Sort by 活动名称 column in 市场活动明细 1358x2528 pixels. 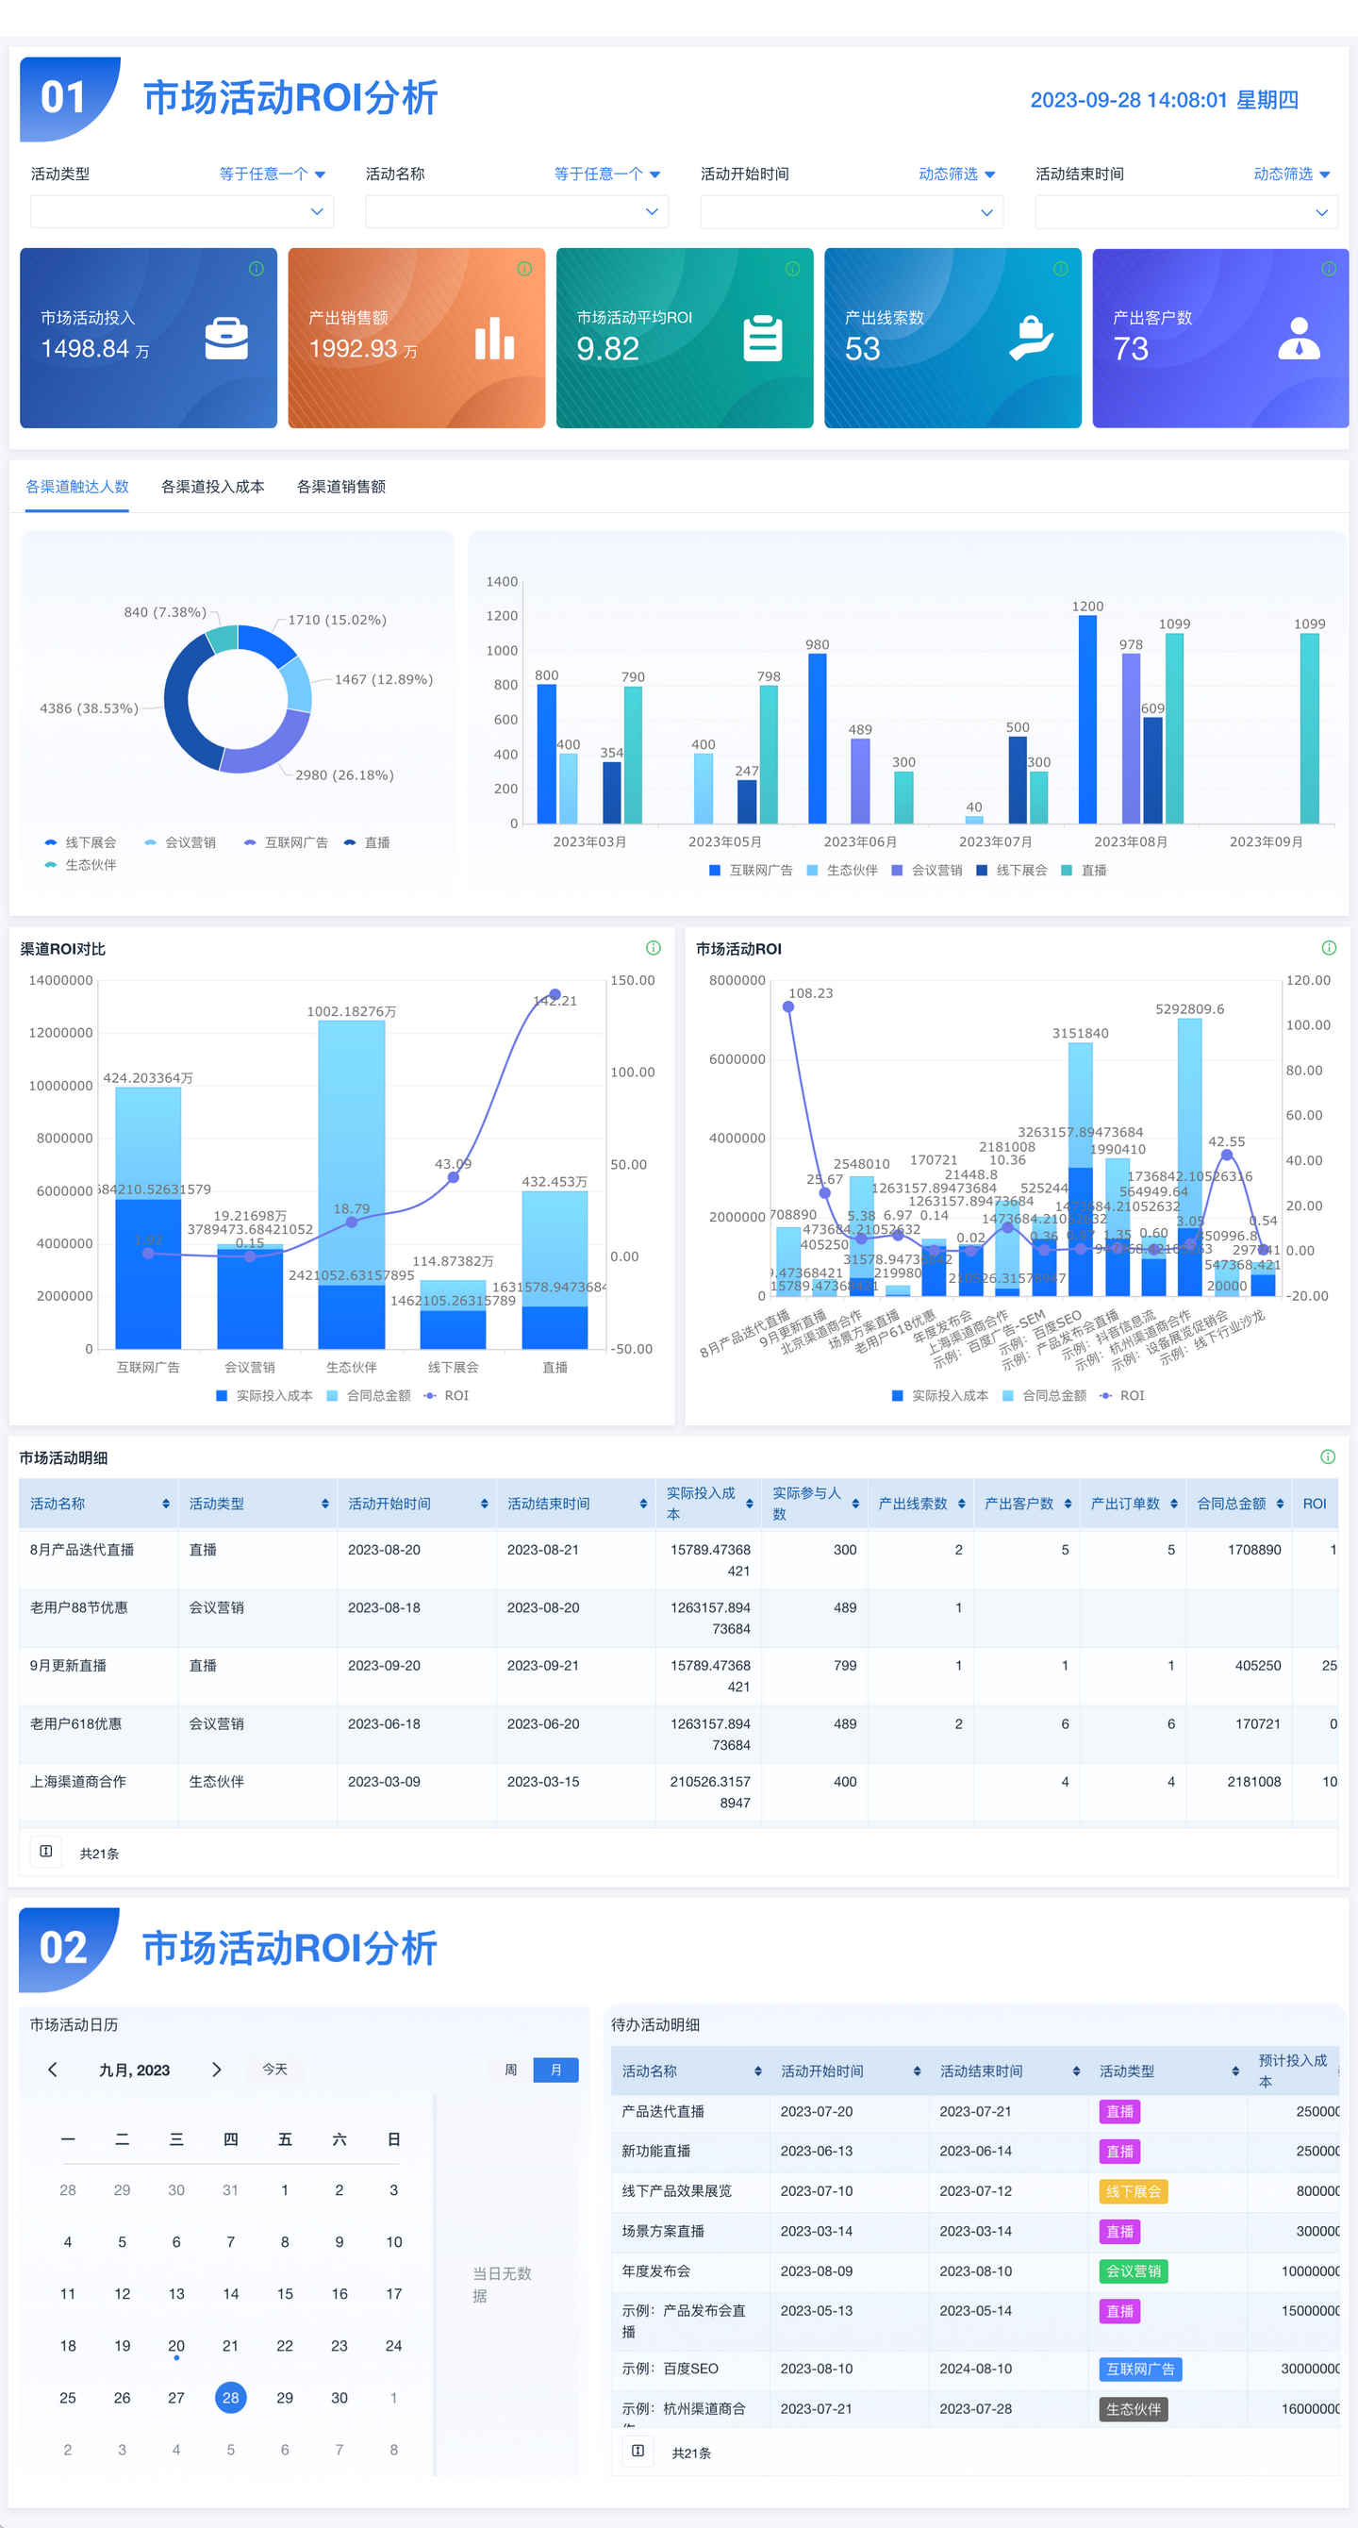(x=166, y=1504)
